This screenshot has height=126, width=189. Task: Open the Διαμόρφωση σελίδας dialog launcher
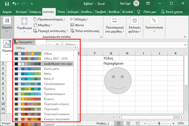tap(101, 37)
